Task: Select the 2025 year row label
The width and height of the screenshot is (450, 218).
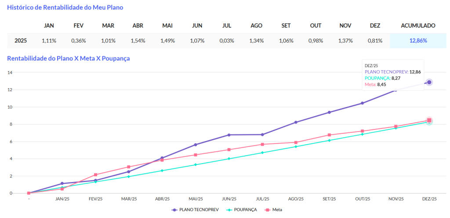Action: [x=21, y=41]
